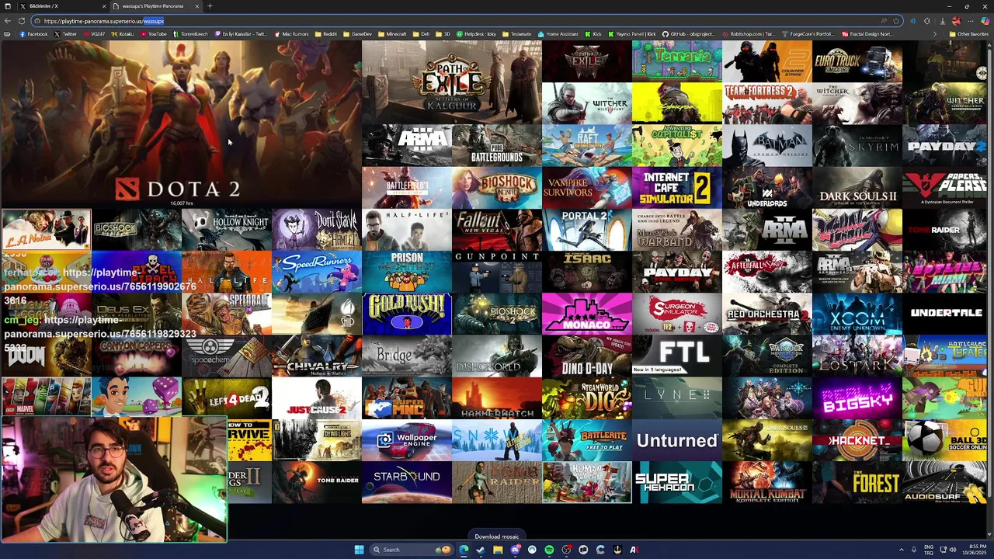Viewport: 994px width, 559px height.
Task: Select the Prison Architect tile
Action: [x=407, y=272]
